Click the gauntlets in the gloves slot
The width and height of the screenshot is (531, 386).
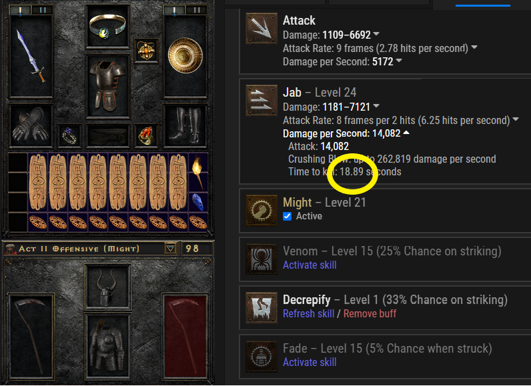31,126
